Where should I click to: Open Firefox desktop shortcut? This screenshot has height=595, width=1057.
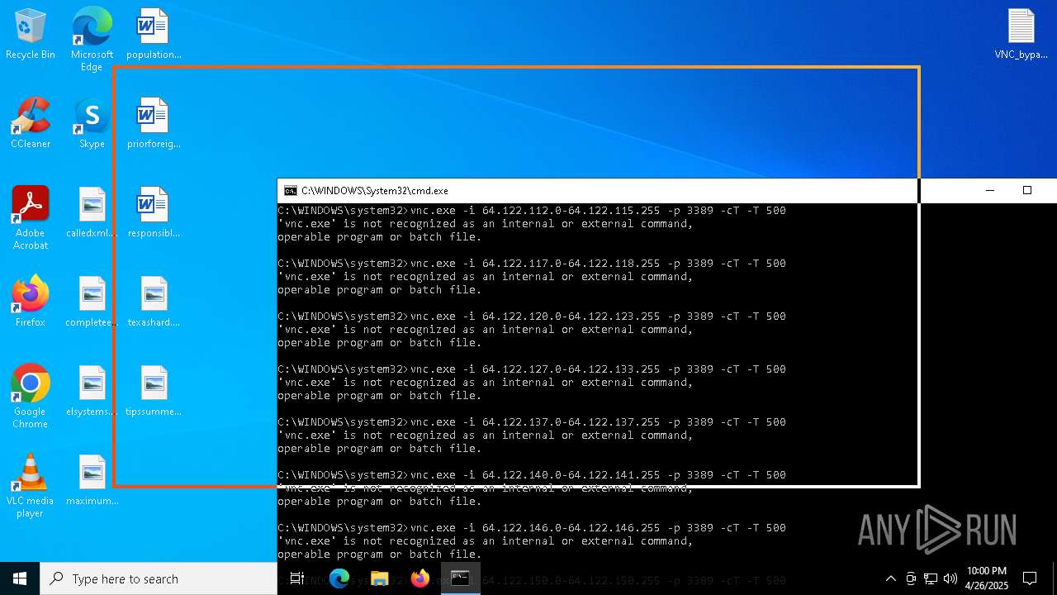[x=30, y=302]
